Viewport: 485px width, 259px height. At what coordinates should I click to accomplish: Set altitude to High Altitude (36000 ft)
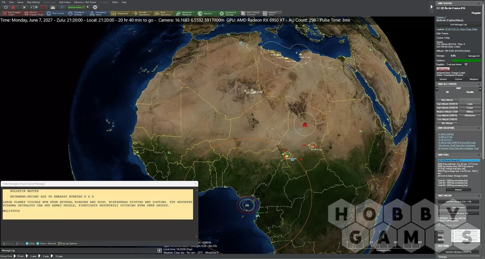[x=447, y=104]
